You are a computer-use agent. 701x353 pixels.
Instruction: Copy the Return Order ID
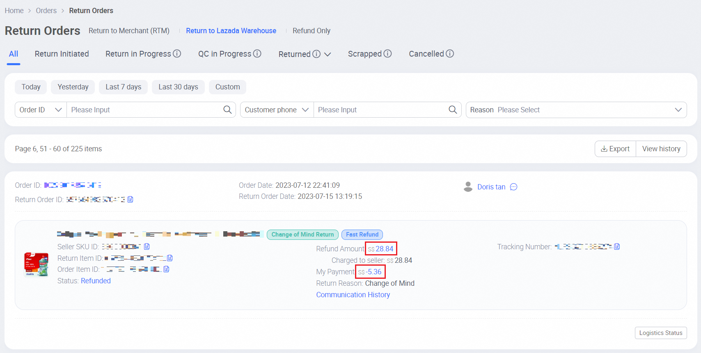[131, 199]
